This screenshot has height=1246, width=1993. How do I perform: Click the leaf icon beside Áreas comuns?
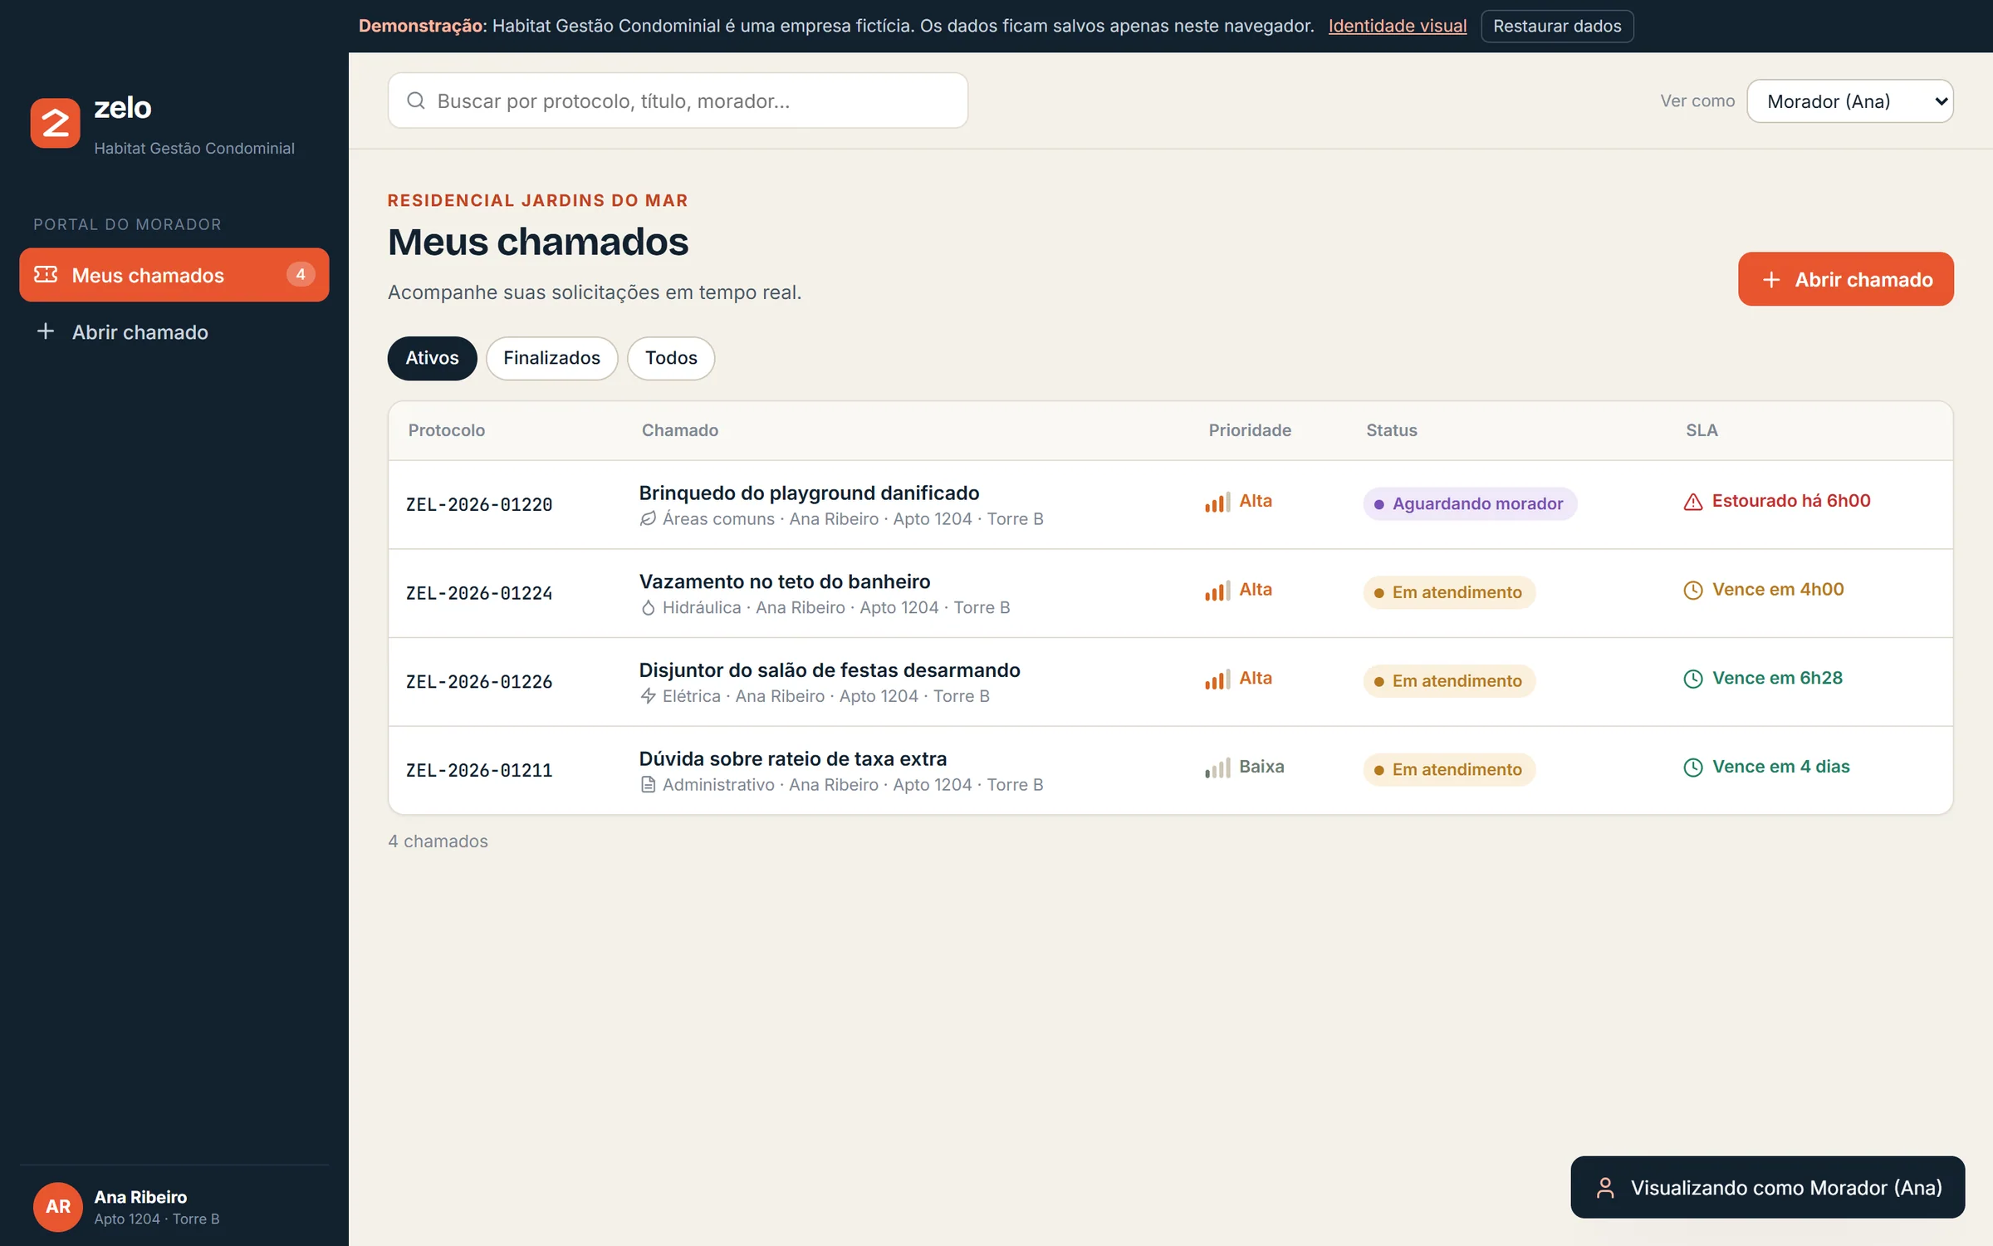(x=648, y=519)
